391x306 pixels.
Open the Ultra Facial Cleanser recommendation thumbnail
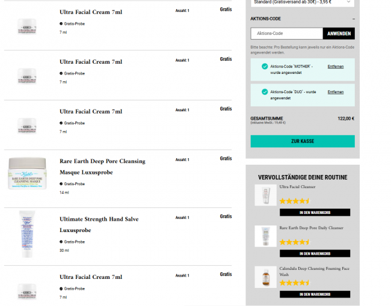[265, 195]
